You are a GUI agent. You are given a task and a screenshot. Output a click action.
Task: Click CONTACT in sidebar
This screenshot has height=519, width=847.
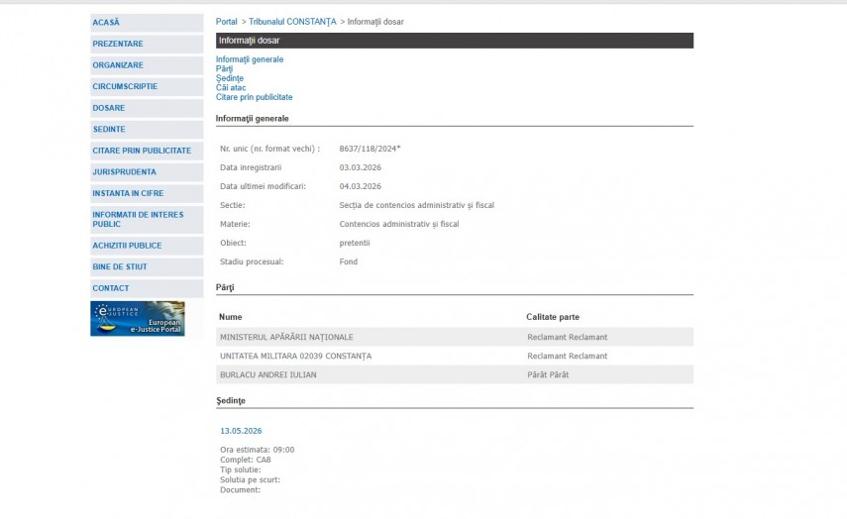point(111,288)
